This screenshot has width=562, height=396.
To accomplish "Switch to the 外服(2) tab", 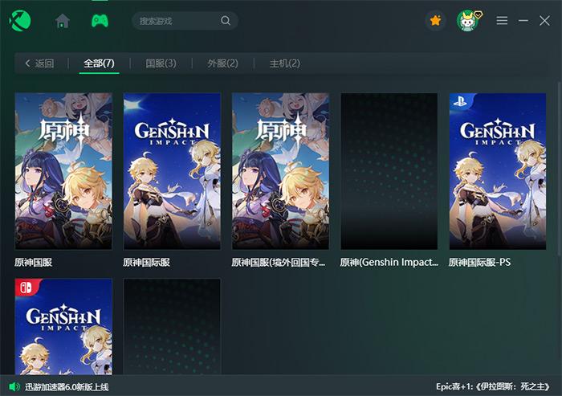I will click(x=222, y=63).
